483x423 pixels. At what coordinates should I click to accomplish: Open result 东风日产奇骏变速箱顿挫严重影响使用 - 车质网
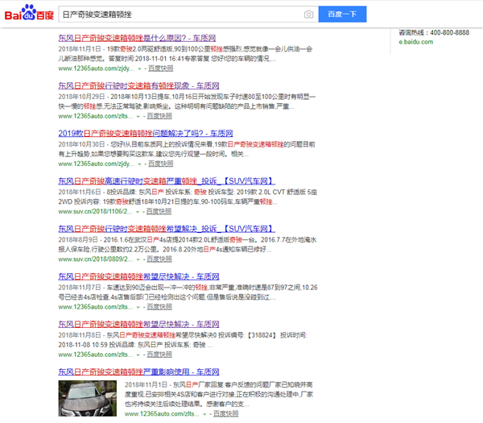tap(138, 371)
